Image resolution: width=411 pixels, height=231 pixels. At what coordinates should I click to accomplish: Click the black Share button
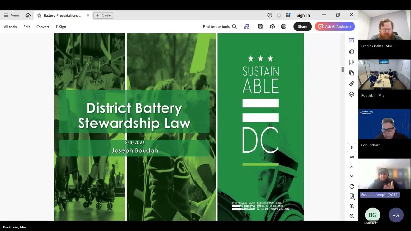point(302,27)
